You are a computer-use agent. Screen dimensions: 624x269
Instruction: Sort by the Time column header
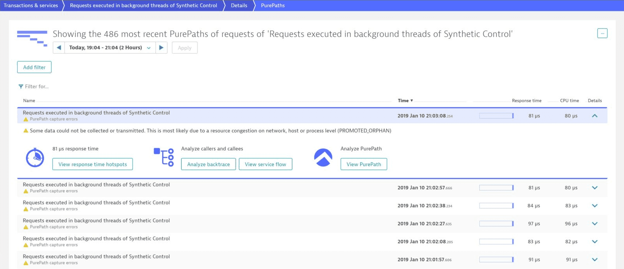coord(405,101)
